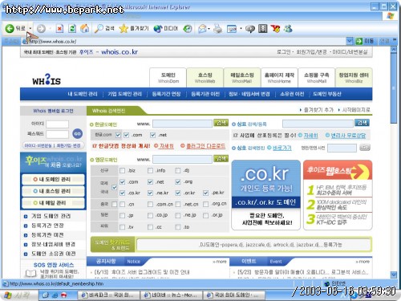Go to the Home page icon

pos(85,28)
